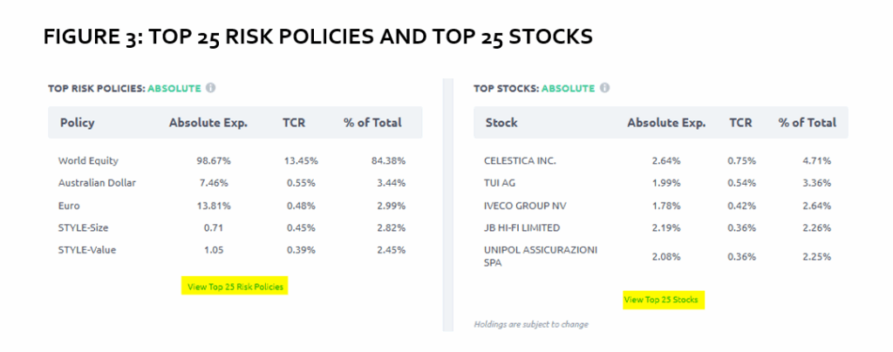Open View Top 25 Stocks link

tap(663, 300)
